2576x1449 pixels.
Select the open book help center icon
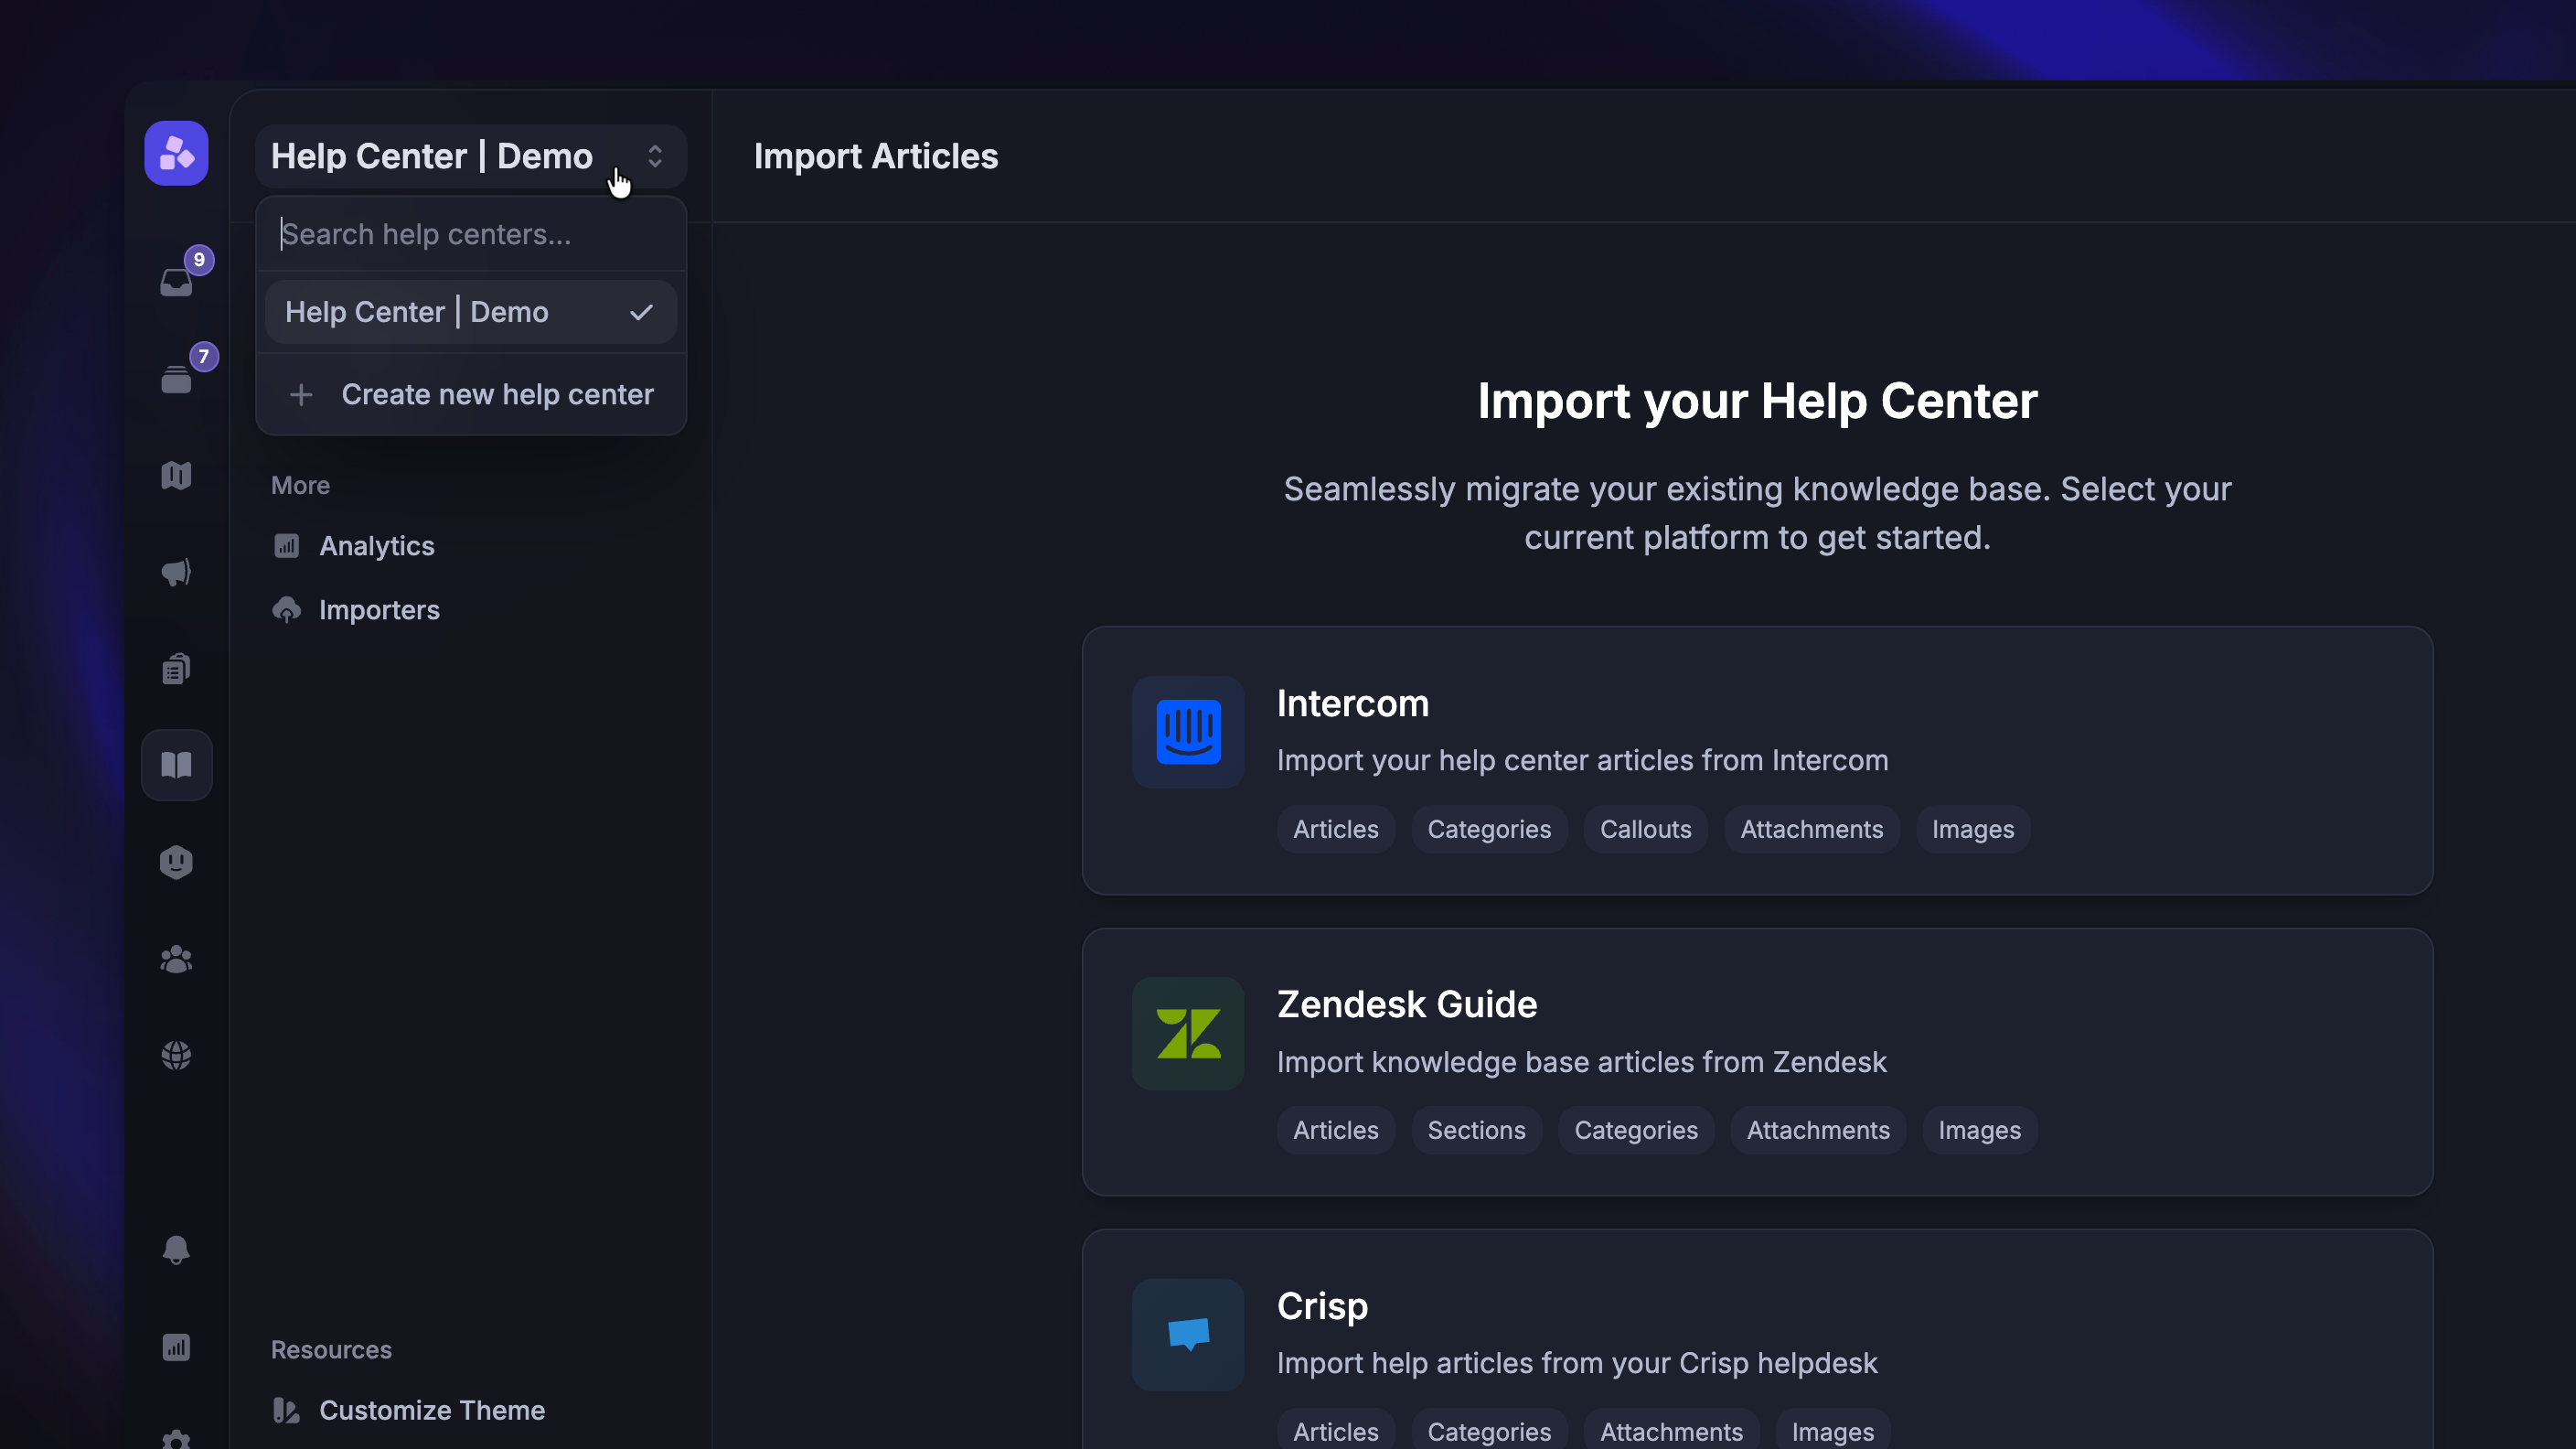click(x=176, y=766)
